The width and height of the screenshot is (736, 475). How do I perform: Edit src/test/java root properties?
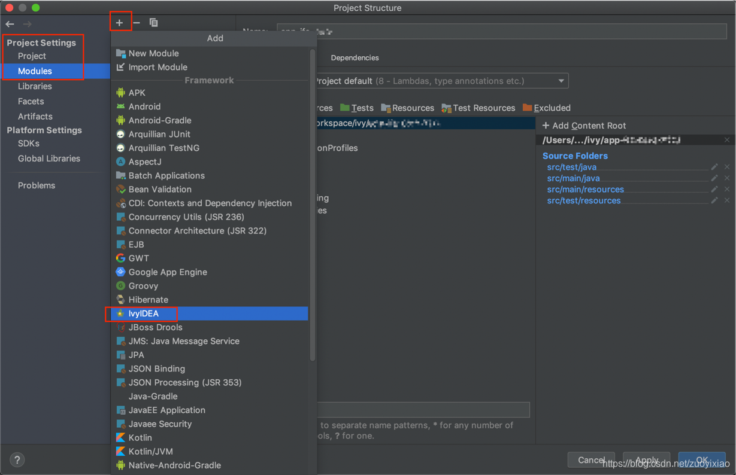714,167
